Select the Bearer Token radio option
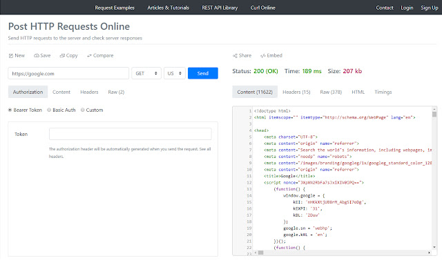This screenshot has height=276, width=442. (10, 110)
